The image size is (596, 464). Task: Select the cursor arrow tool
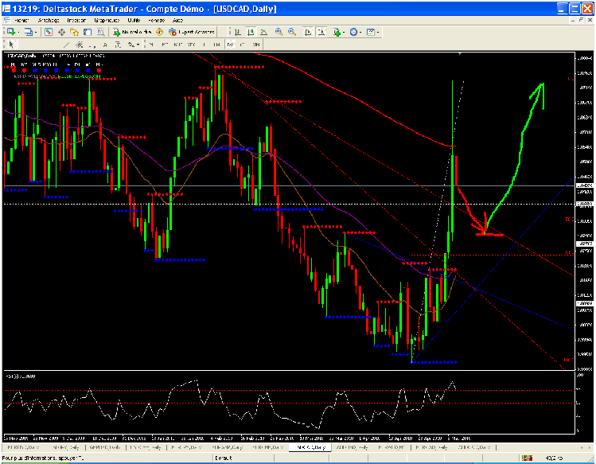pos(11,45)
